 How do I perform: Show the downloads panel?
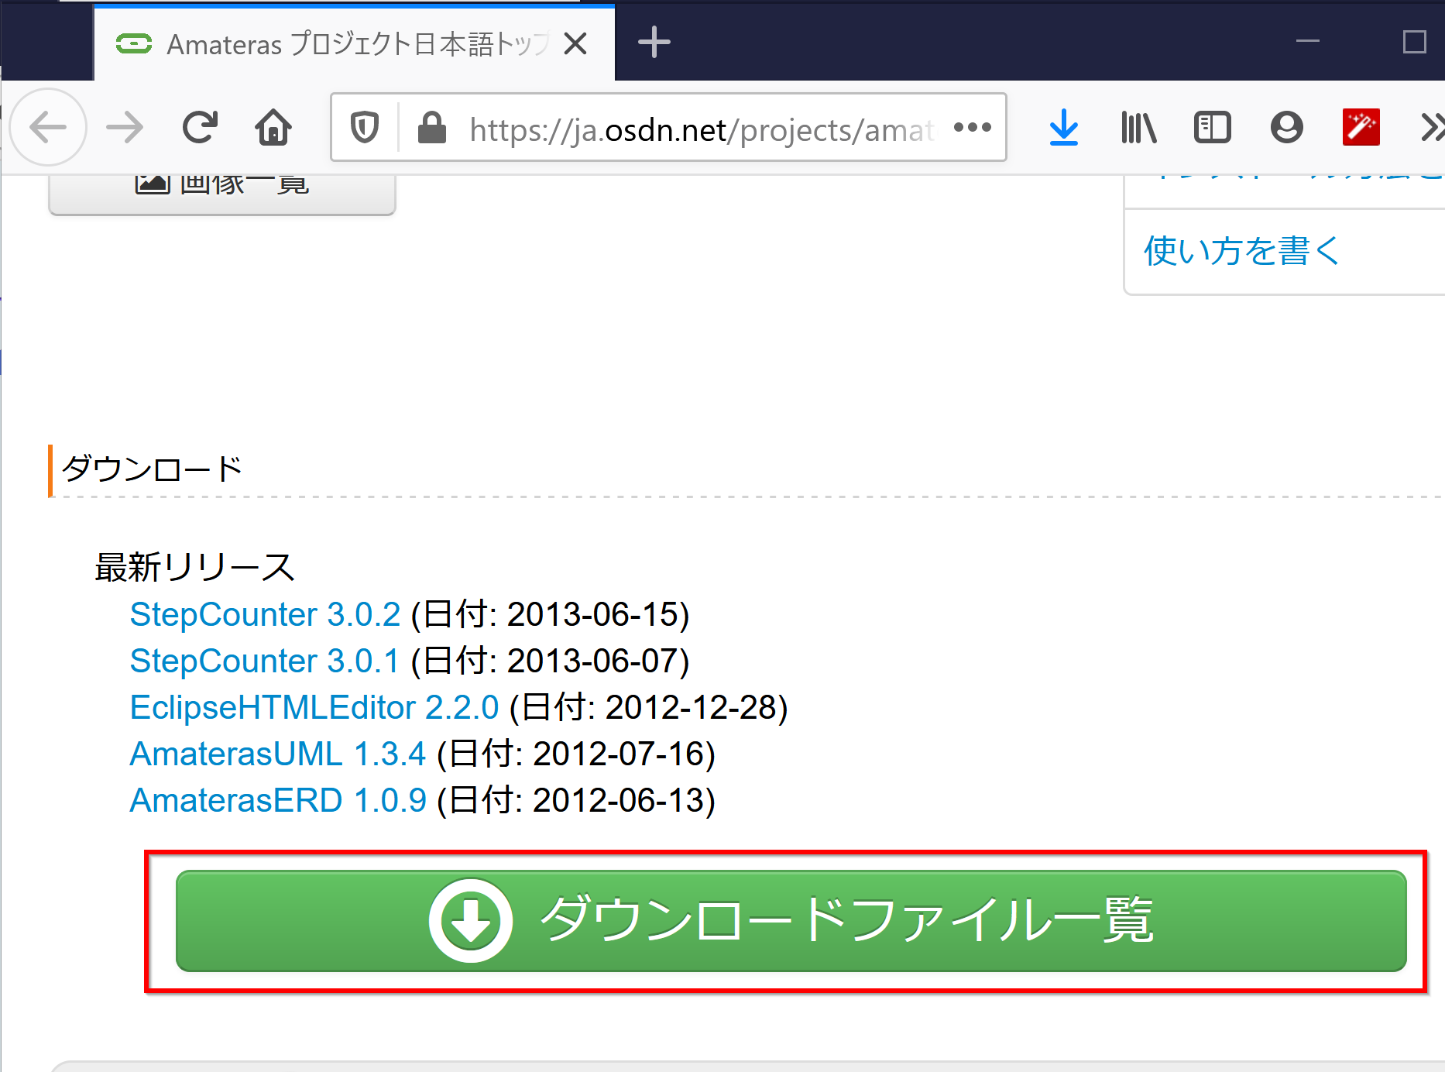pos(1064,127)
